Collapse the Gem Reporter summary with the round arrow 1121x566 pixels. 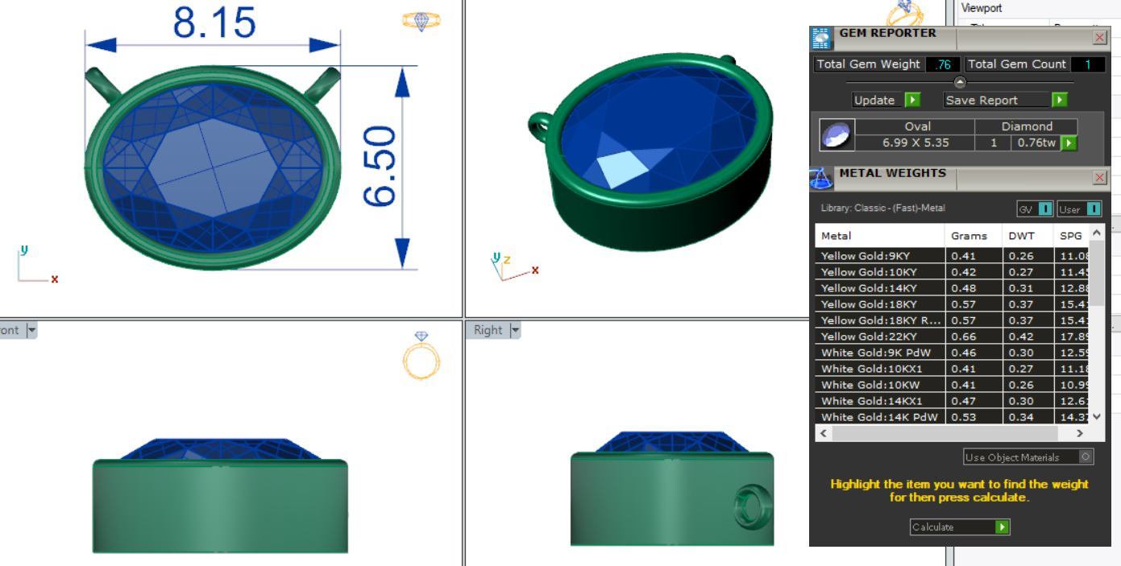click(x=959, y=82)
